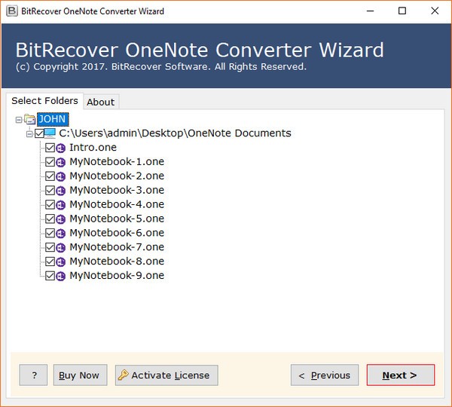
Task: Select the Intro.one file name
Action: [93, 148]
